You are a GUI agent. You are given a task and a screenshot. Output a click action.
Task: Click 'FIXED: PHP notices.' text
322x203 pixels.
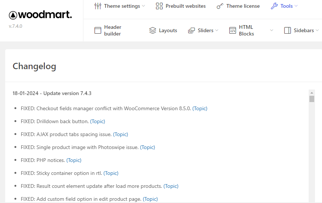[x=43, y=160]
